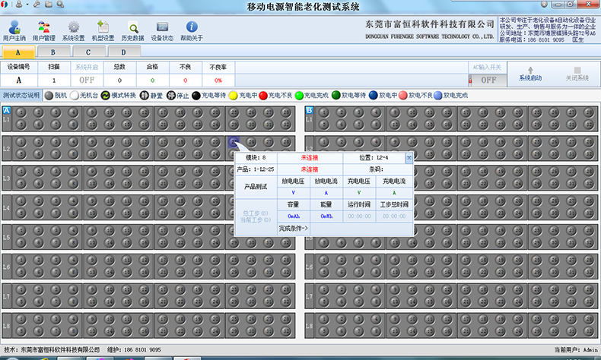Viewport: 601px width, 360px height.
Task: Select the highlighted slot 25 in row L2
Action: pos(233,141)
